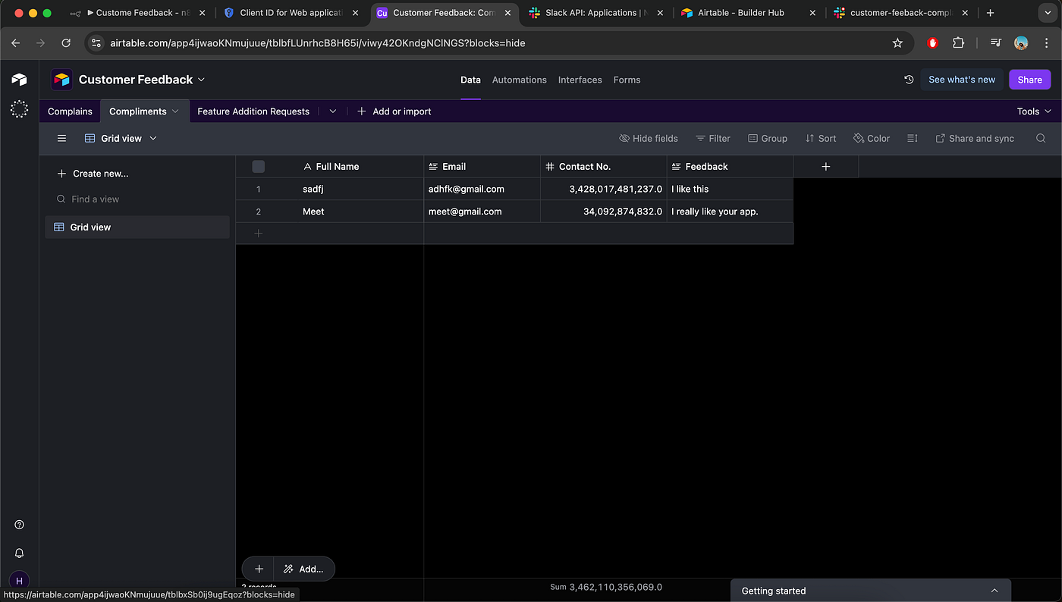Open the Chrome profile avatar
The width and height of the screenshot is (1062, 602).
[1021, 43]
